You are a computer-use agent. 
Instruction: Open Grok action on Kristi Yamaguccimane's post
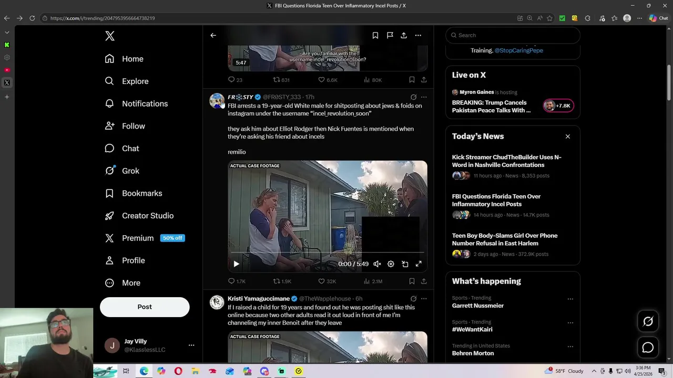coord(413,299)
